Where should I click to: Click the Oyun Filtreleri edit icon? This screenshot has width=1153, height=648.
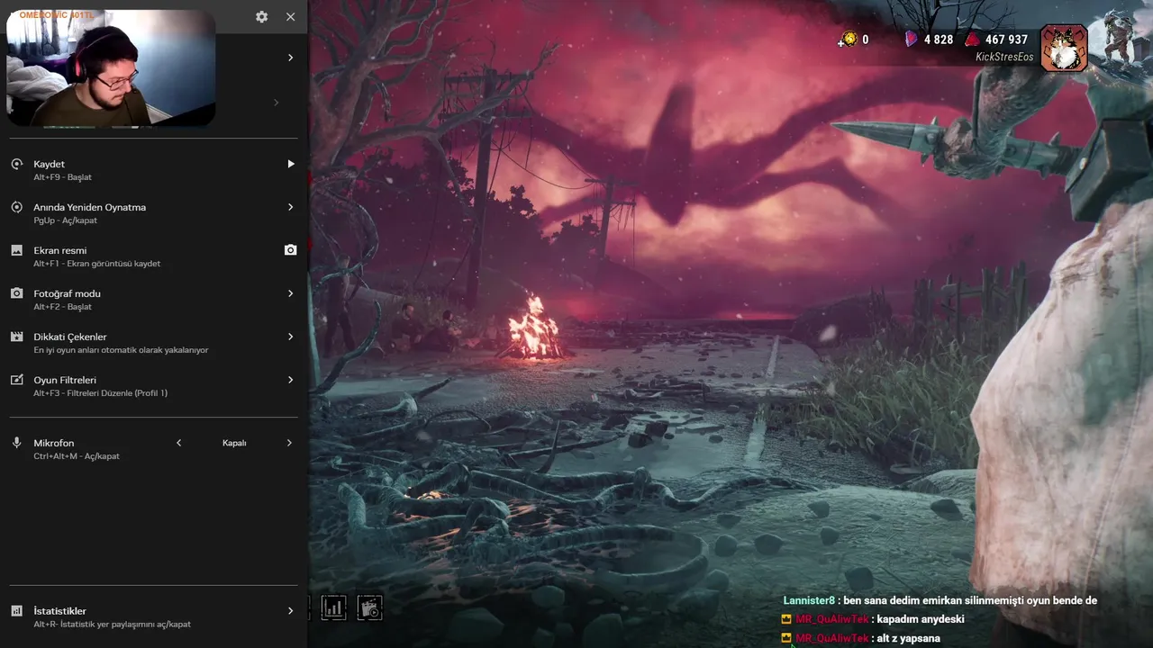(x=16, y=380)
